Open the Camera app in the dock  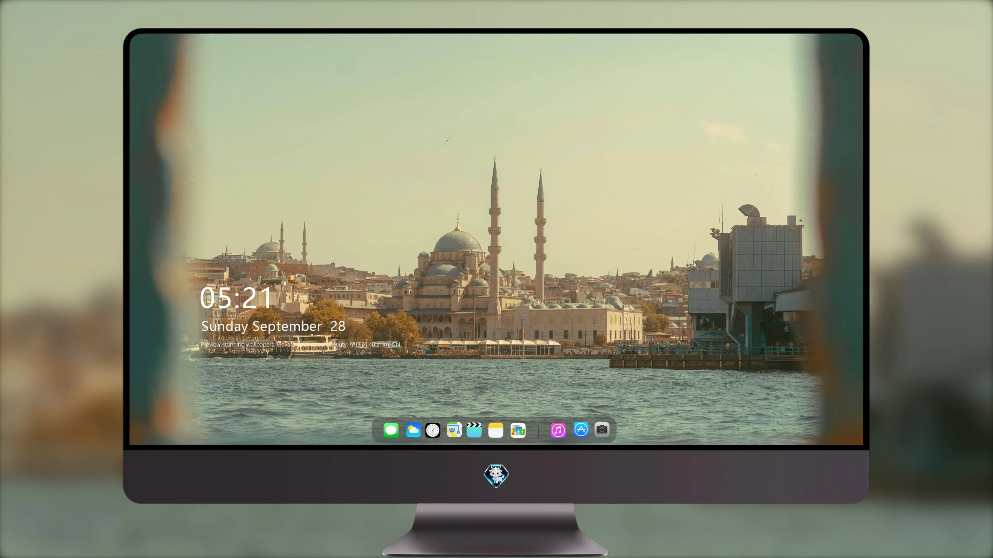pos(602,429)
